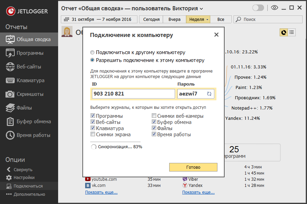Open the Программы report
This screenshot has height=204, width=307.
click(29, 53)
